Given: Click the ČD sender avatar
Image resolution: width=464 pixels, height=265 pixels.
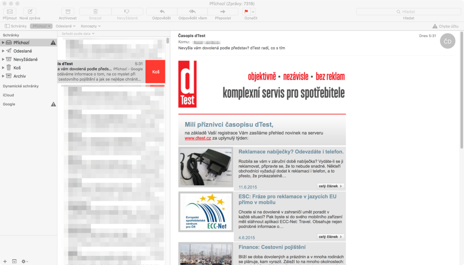Looking at the screenshot, I should (x=447, y=41).
